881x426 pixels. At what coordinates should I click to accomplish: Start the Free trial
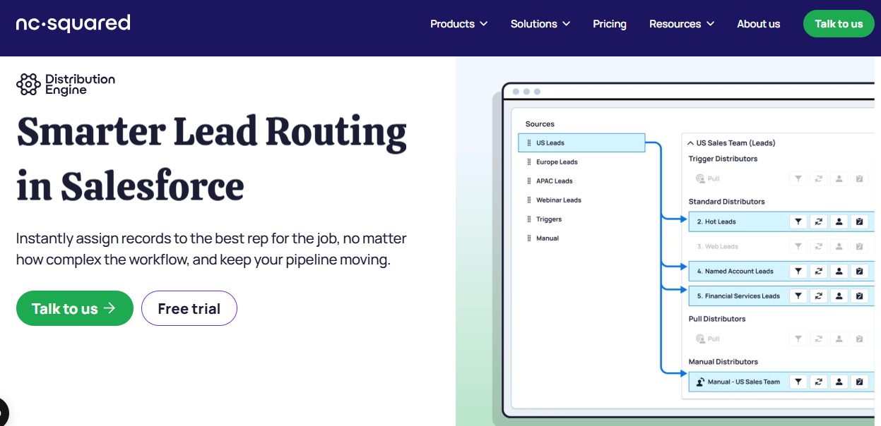coord(189,308)
